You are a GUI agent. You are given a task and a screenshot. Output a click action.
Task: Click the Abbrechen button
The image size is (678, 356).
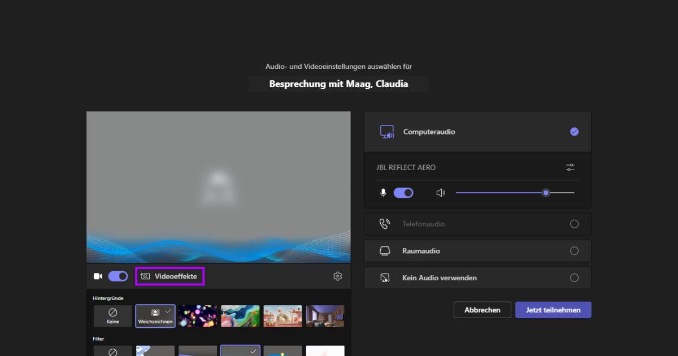[482, 310]
